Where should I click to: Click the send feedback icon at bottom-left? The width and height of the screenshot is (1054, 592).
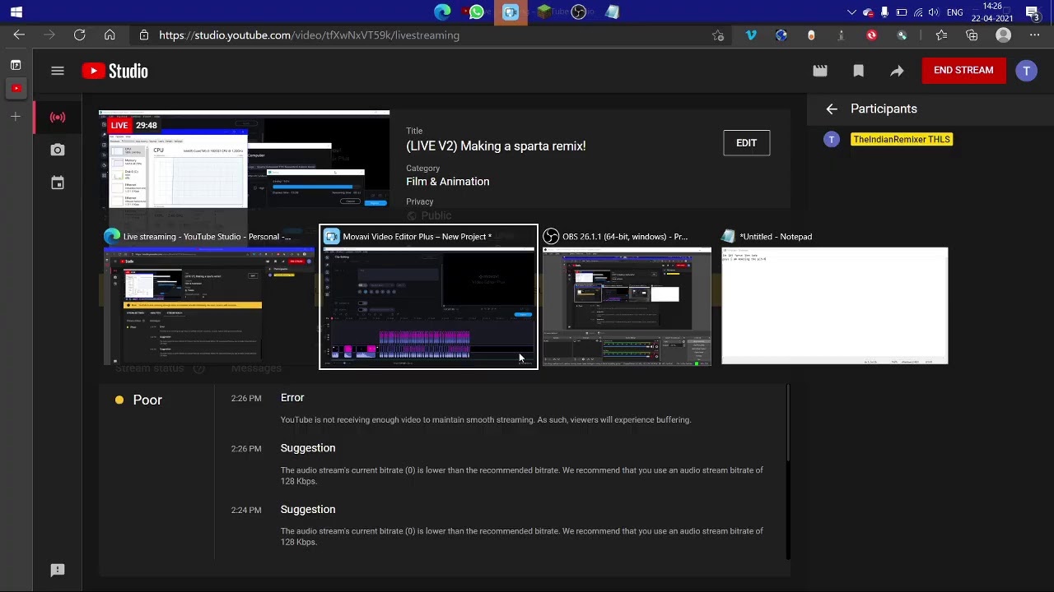[58, 570]
